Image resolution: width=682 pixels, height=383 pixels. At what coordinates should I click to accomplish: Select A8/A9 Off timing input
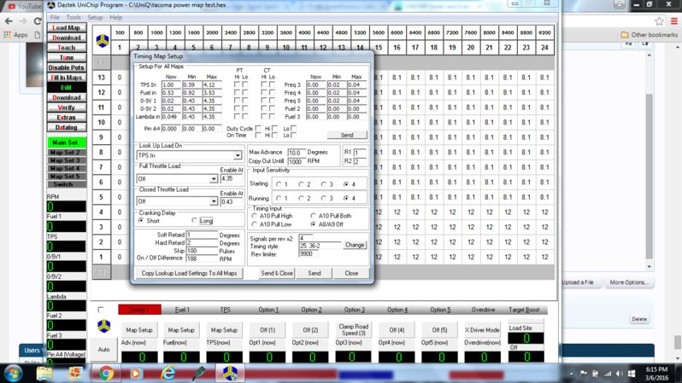[x=313, y=224]
